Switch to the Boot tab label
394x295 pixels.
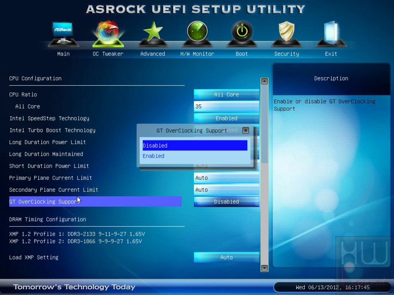242,54
